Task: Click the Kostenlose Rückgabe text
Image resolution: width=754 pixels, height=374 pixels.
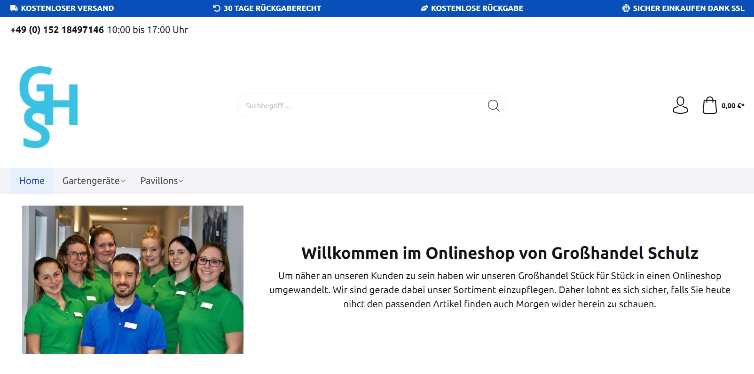Action: (477, 8)
